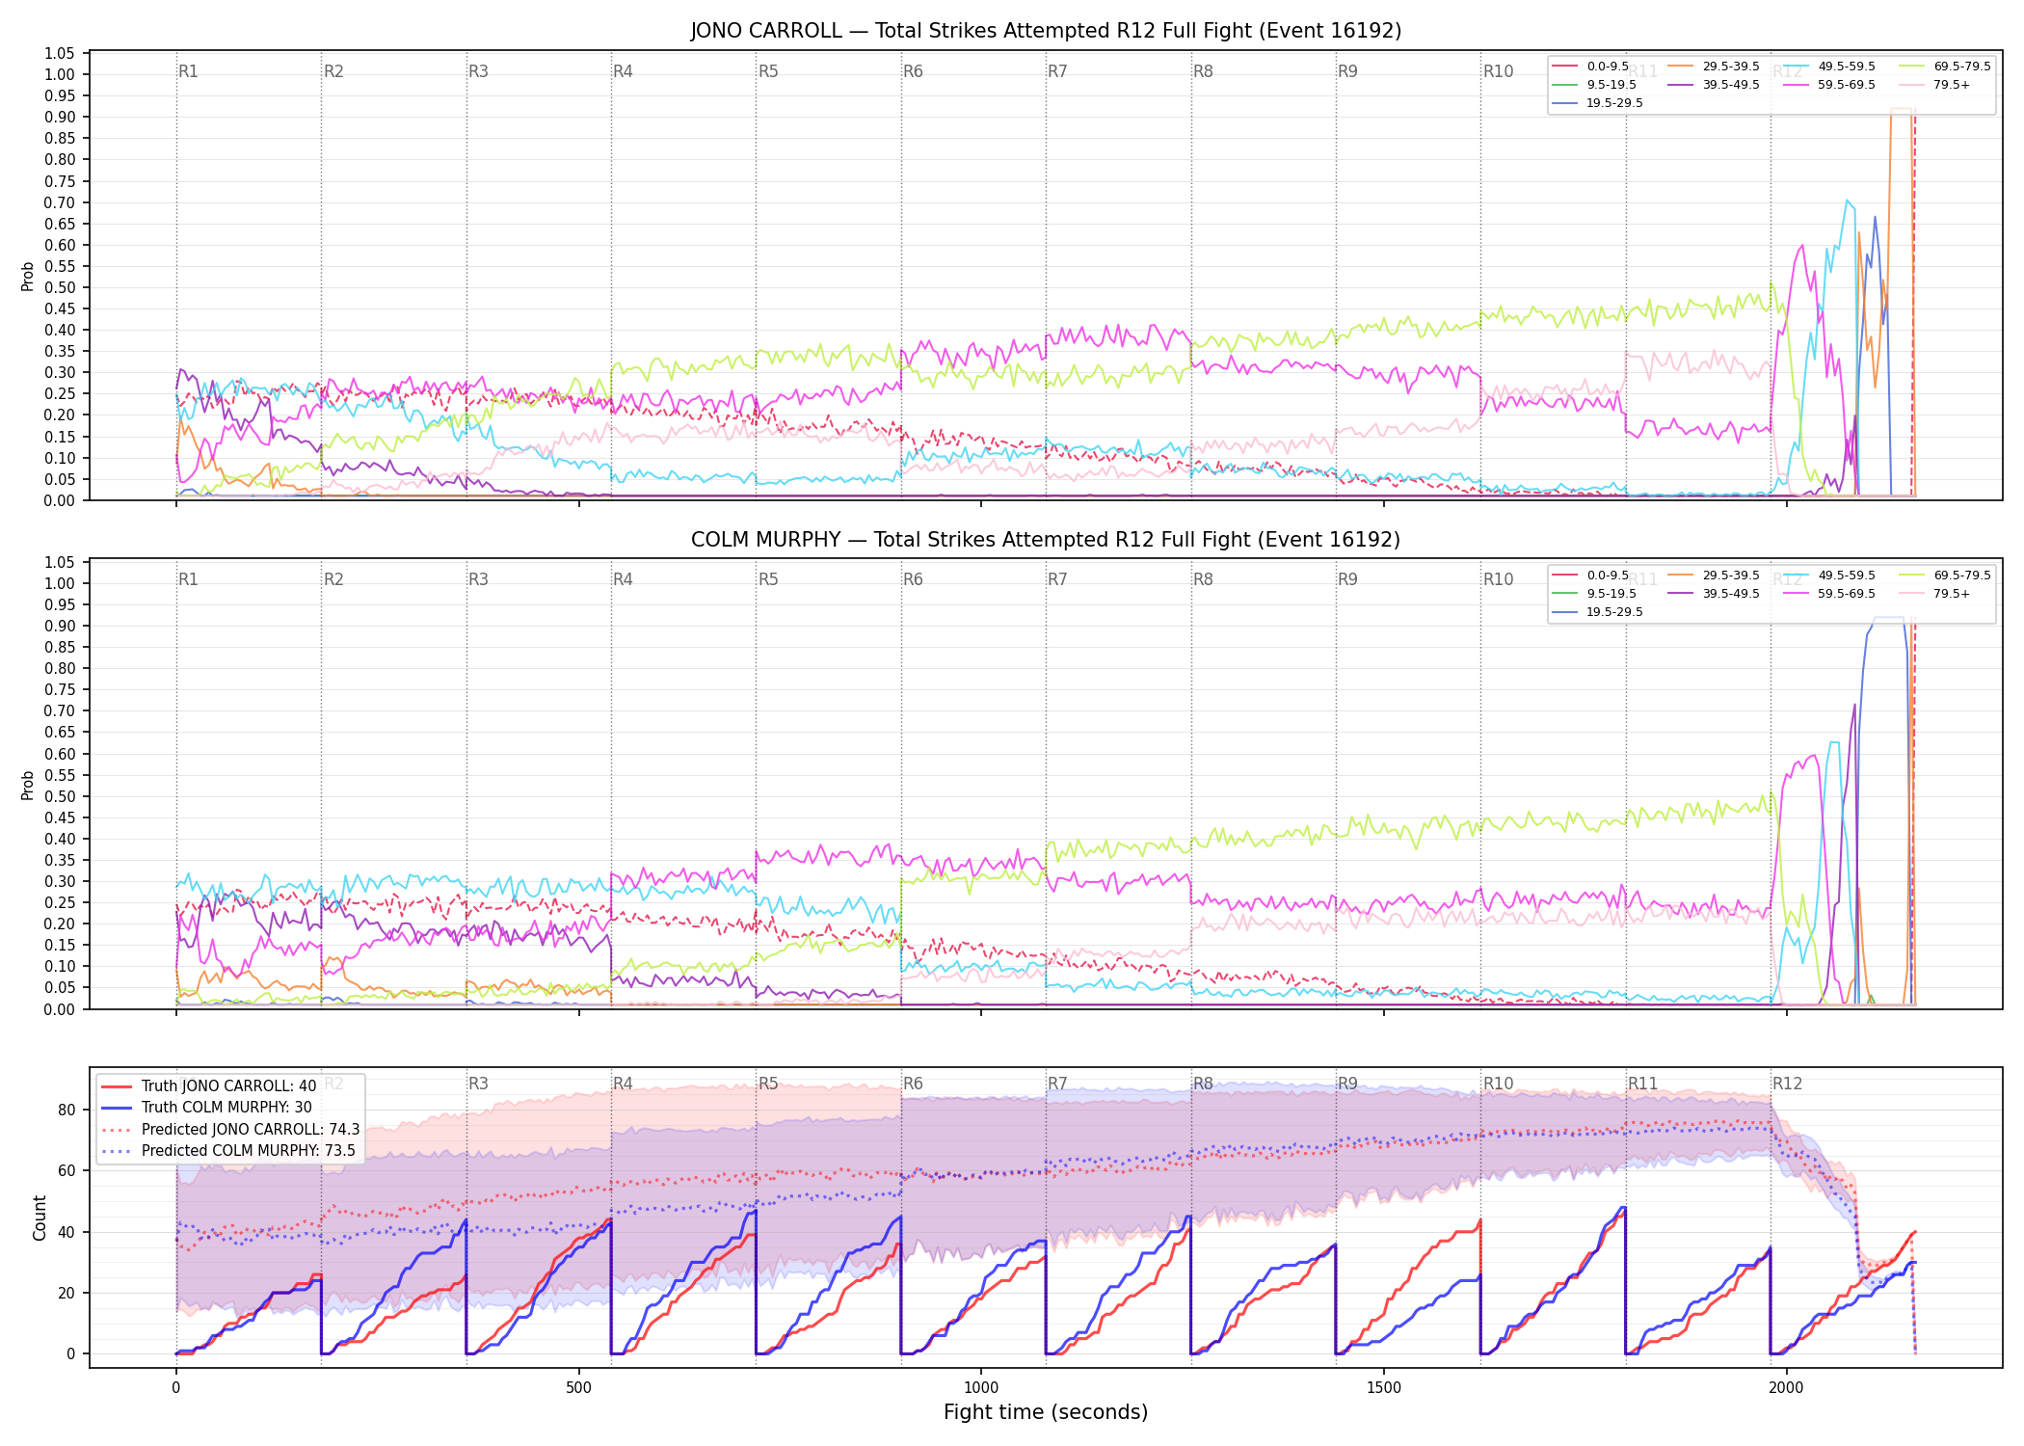Click R5 round marker on Colm Murphy chart
The image size is (2024, 1446).
pyautogui.click(x=768, y=579)
